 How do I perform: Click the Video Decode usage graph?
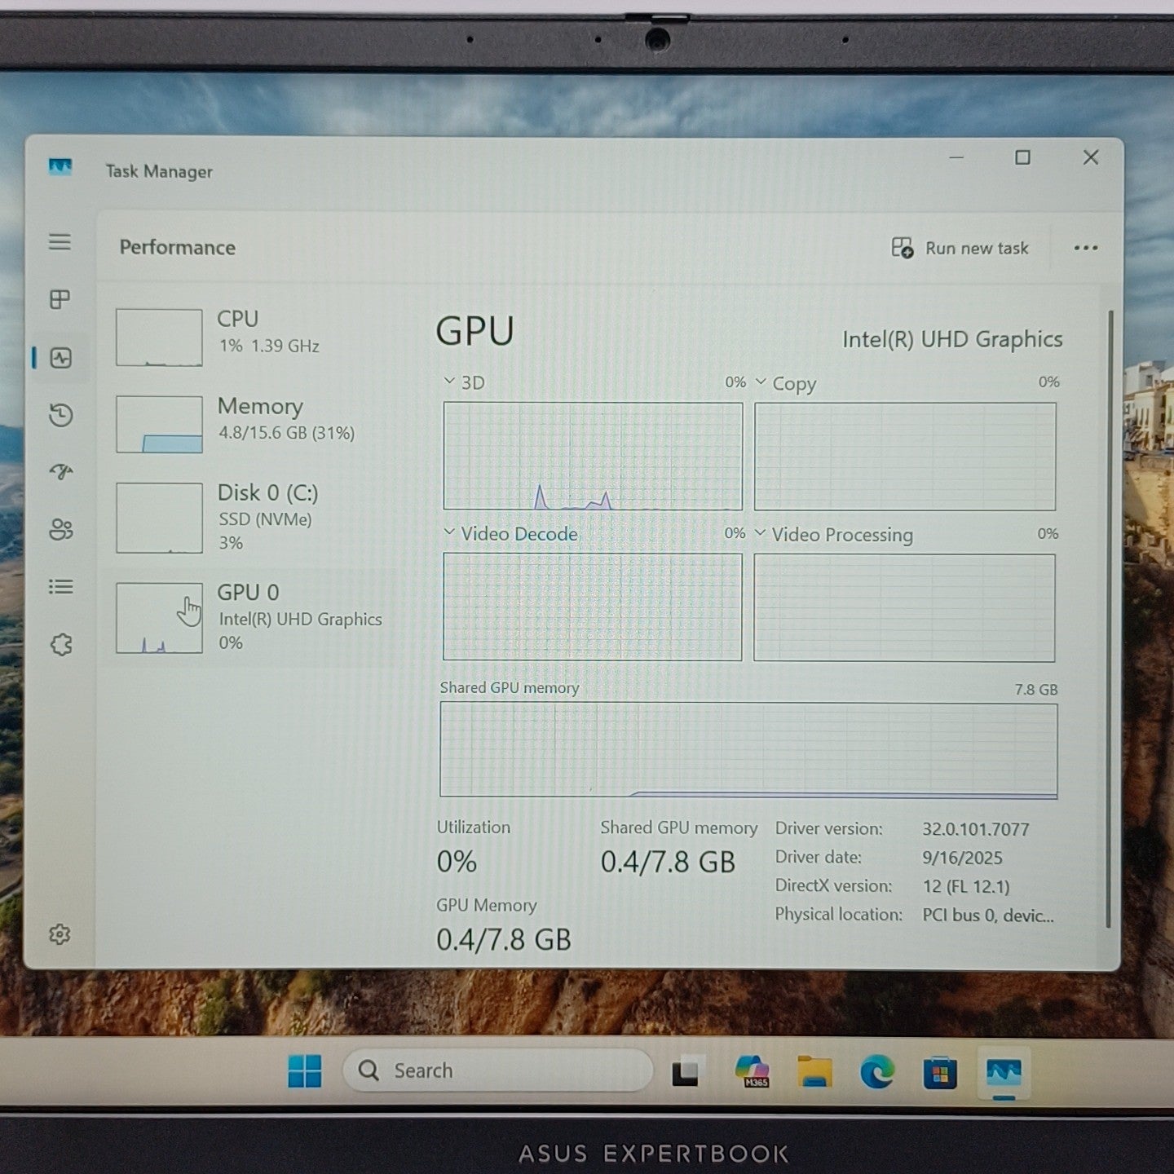pyautogui.click(x=593, y=607)
